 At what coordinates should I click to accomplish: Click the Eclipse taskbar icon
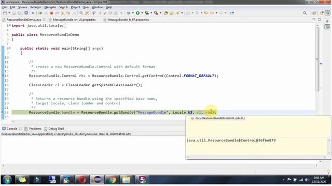click(x=97, y=180)
